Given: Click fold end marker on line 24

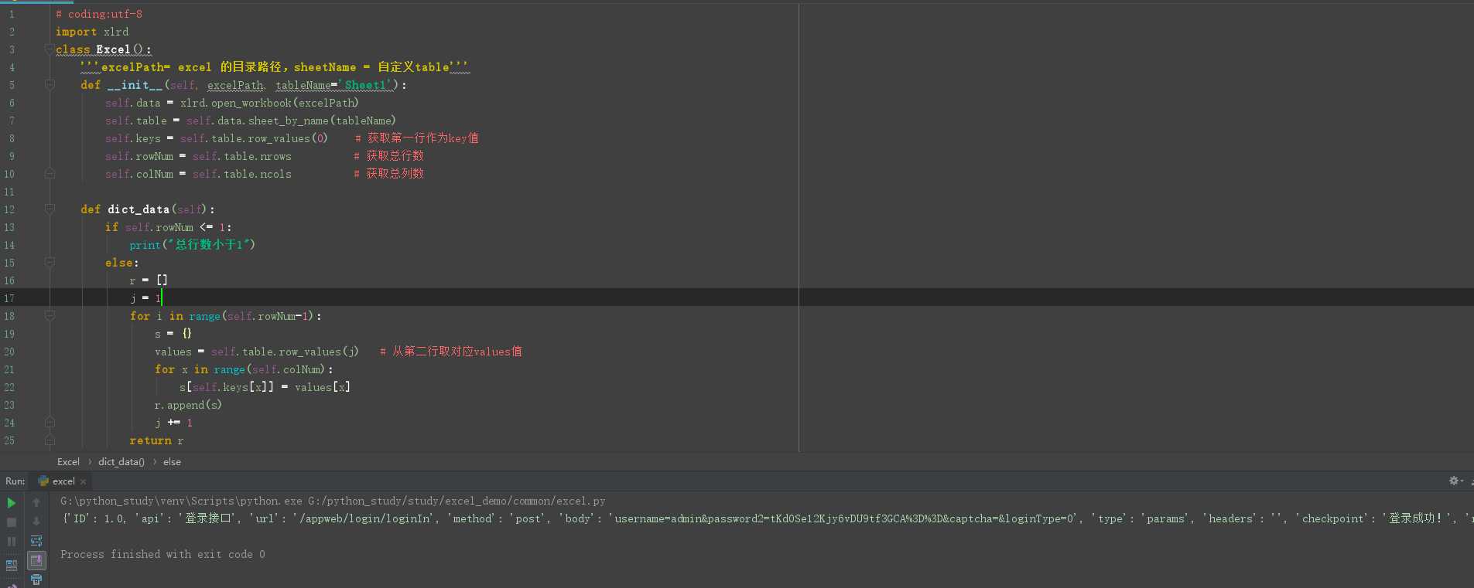Looking at the screenshot, I should click(x=50, y=423).
